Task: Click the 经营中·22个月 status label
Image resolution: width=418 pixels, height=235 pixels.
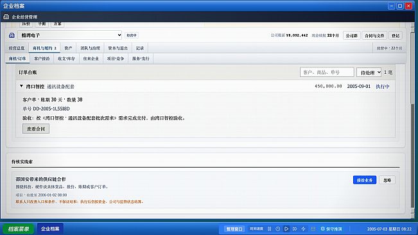Action: (x=389, y=48)
